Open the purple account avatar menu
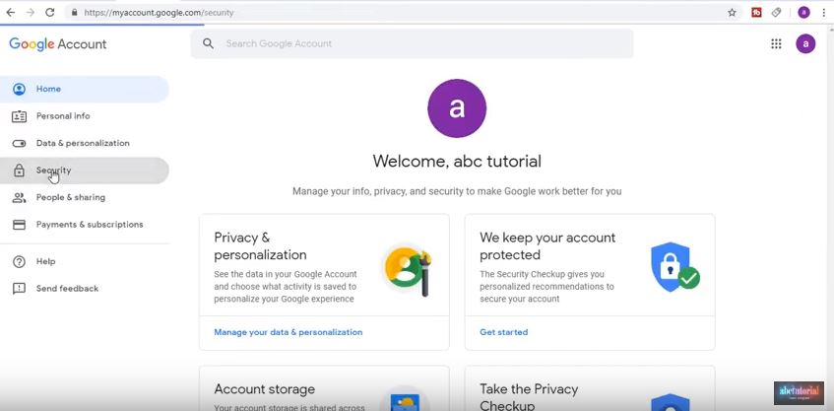 (x=805, y=43)
